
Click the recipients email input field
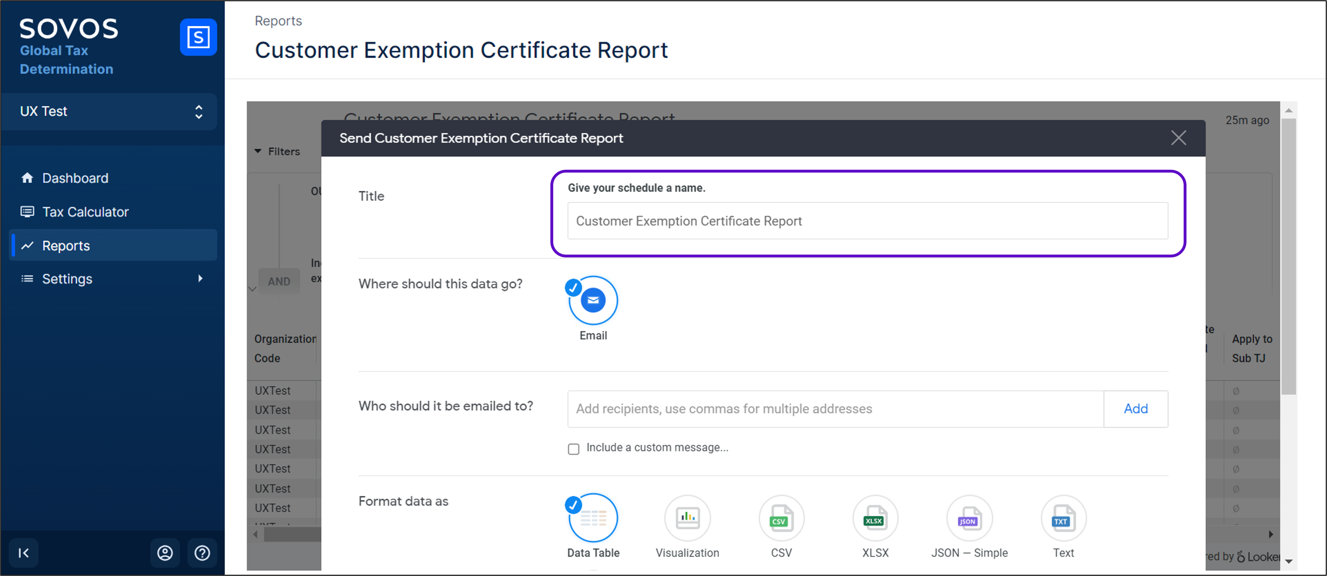[x=835, y=408]
